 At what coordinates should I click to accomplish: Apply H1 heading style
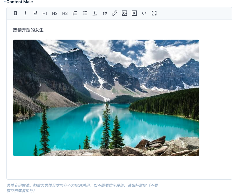click(x=45, y=13)
